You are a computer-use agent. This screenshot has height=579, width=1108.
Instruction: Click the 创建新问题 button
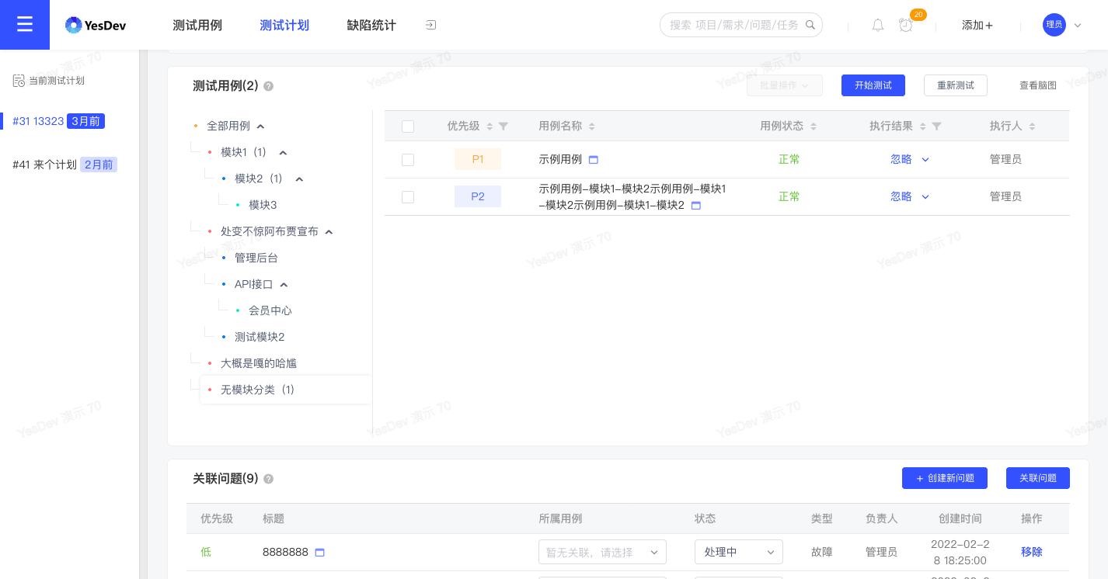click(x=945, y=478)
